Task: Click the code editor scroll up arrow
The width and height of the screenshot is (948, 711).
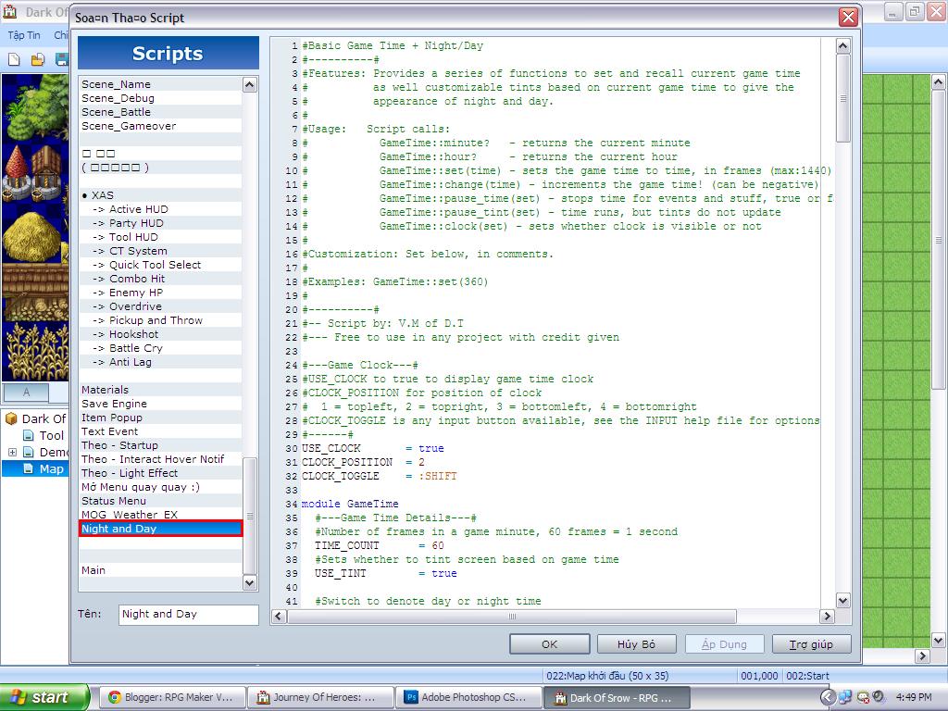Action: 842,46
